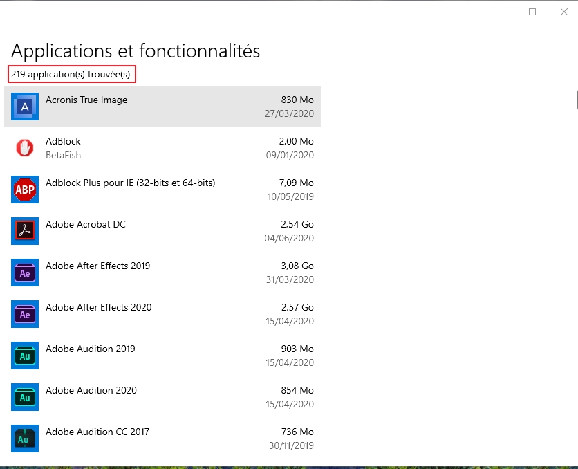Click the 27/03/2020 install date

click(x=290, y=113)
